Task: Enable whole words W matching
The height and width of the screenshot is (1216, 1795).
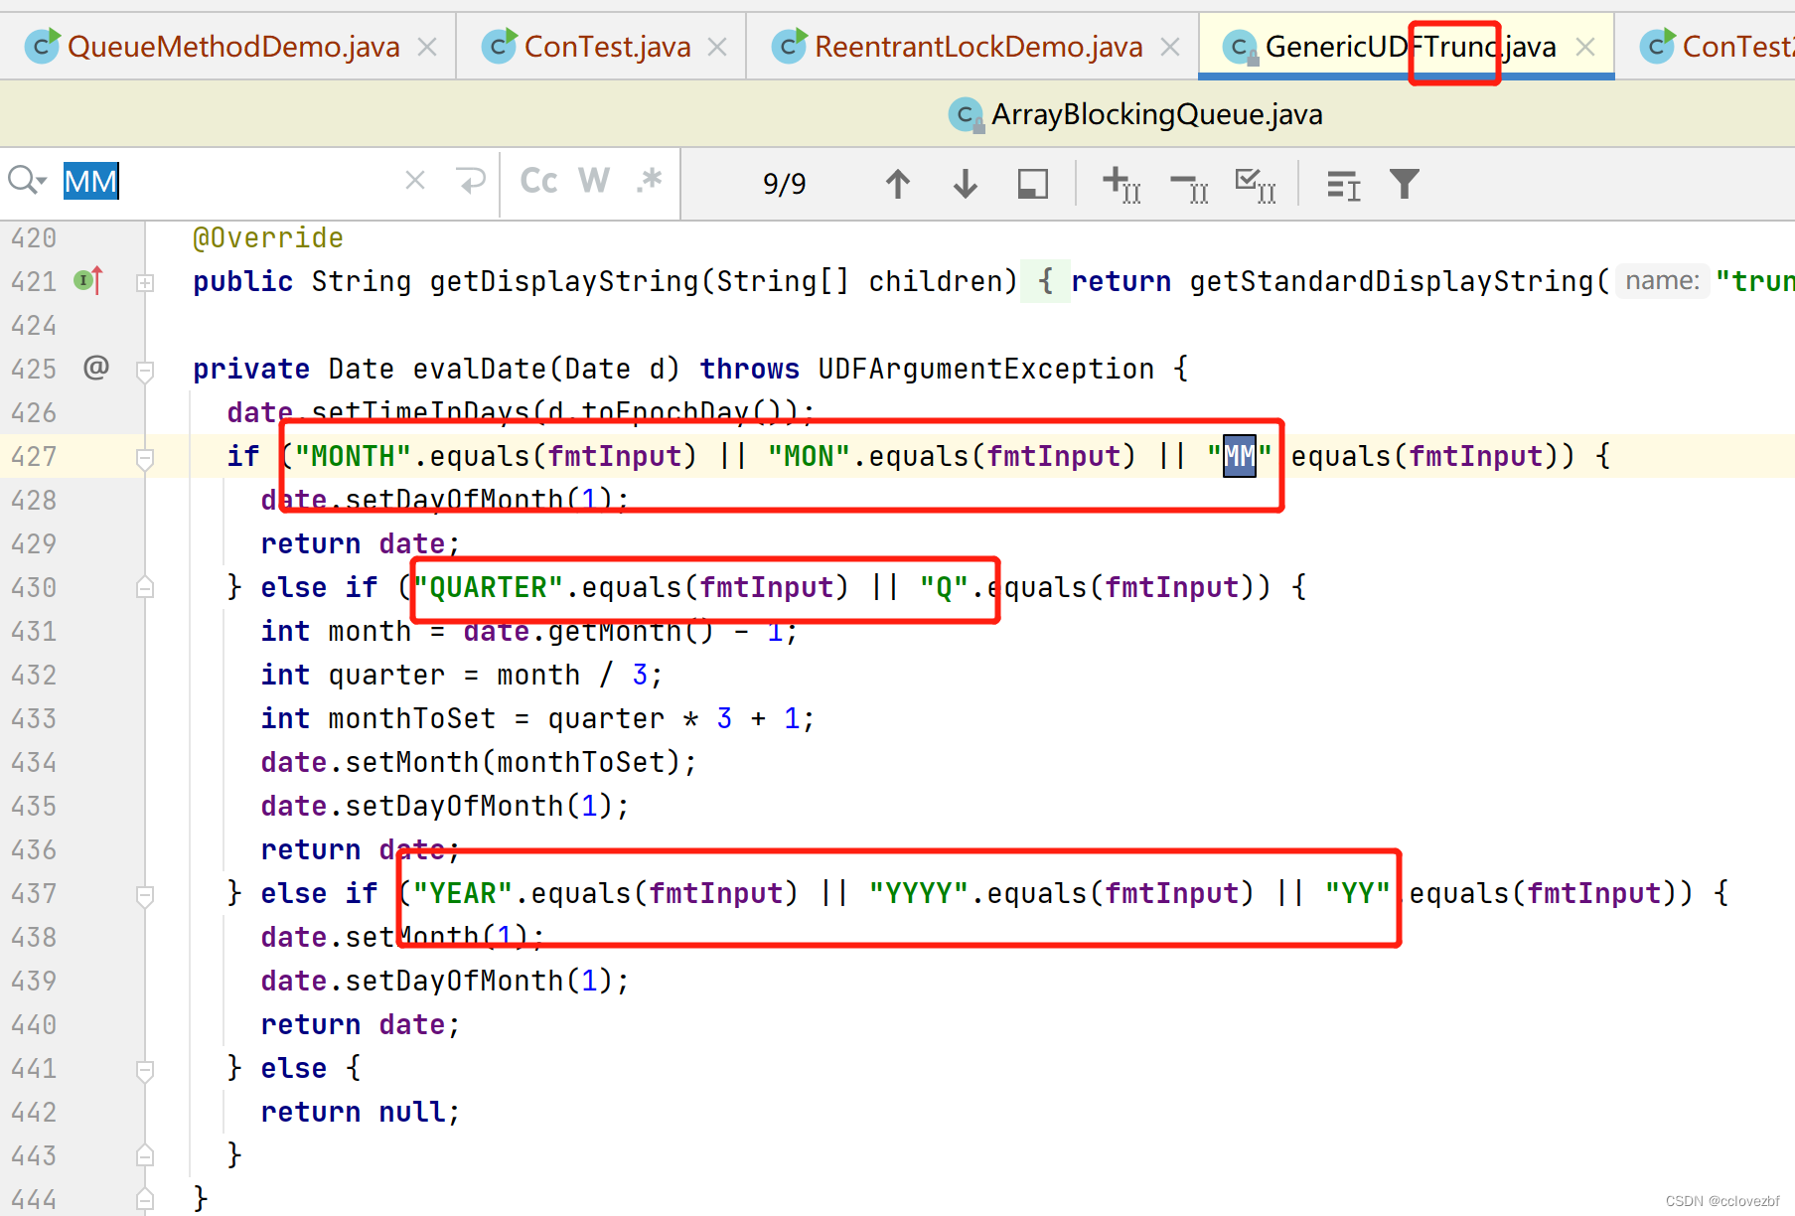Action: 593,181
